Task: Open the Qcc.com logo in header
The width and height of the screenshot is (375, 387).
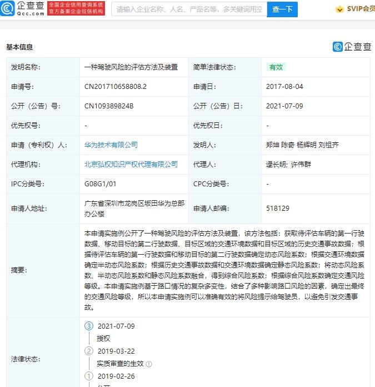Action: pyautogui.click(x=22, y=8)
